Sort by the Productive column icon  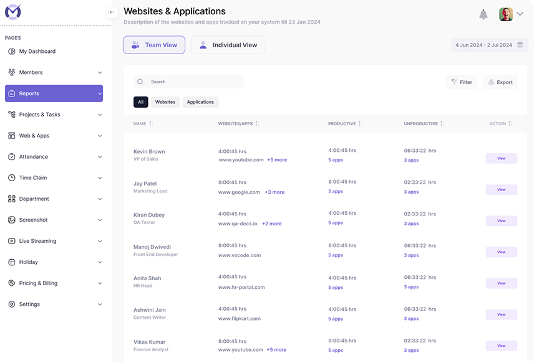(361, 124)
